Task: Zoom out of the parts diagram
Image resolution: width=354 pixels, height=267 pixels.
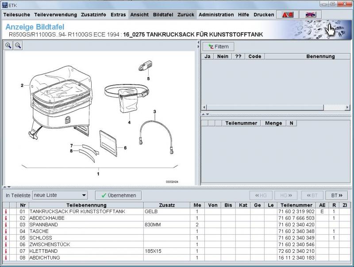Action: tap(18, 46)
